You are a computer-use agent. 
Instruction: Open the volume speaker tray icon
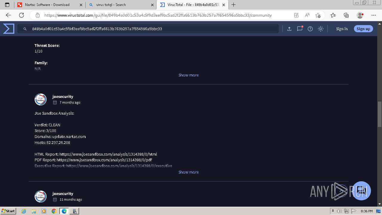[x=339, y=211]
